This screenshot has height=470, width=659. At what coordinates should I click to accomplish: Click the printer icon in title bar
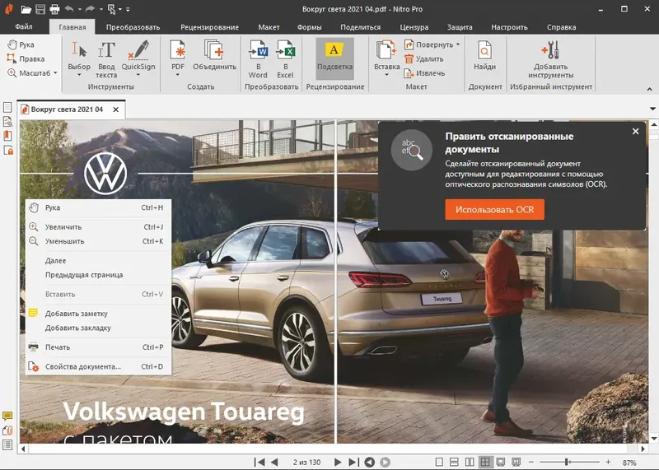click(x=54, y=9)
